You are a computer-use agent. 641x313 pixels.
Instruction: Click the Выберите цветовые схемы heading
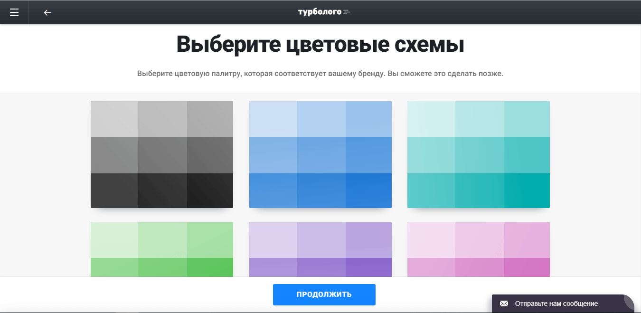(320, 45)
